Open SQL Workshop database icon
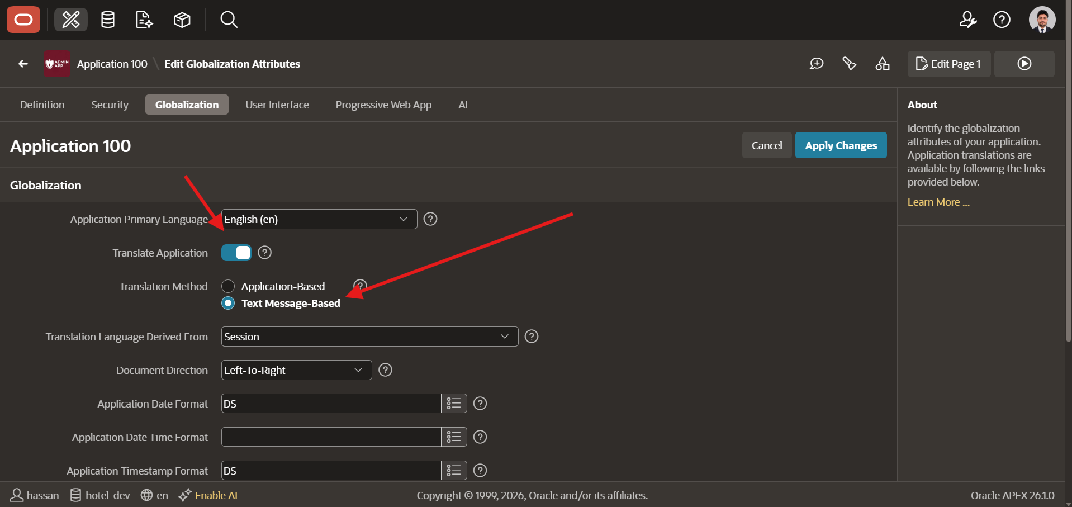The width and height of the screenshot is (1072, 507). click(107, 20)
